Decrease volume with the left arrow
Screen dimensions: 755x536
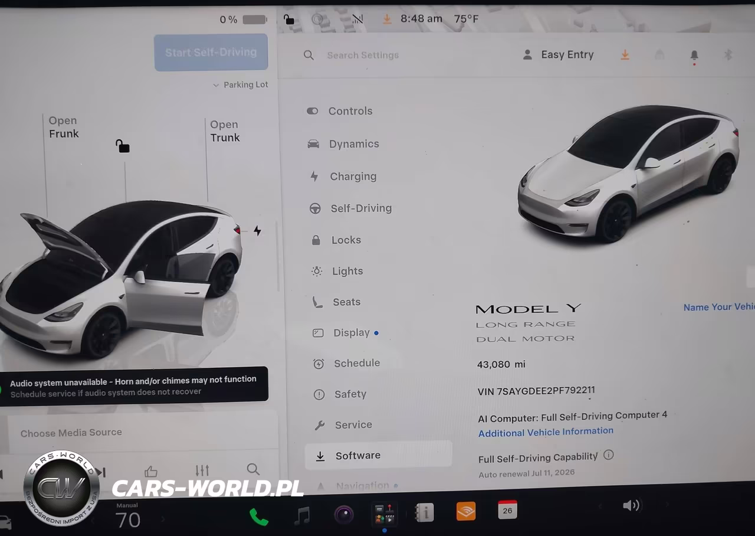click(x=600, y=506)
